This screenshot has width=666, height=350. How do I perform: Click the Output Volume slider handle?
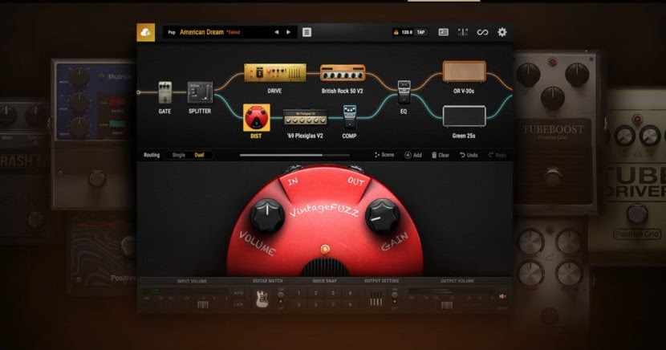coord(446,305)
